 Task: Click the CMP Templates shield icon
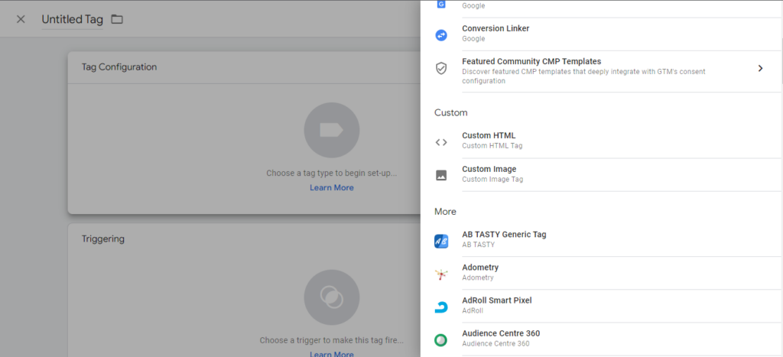coord(441,68)
